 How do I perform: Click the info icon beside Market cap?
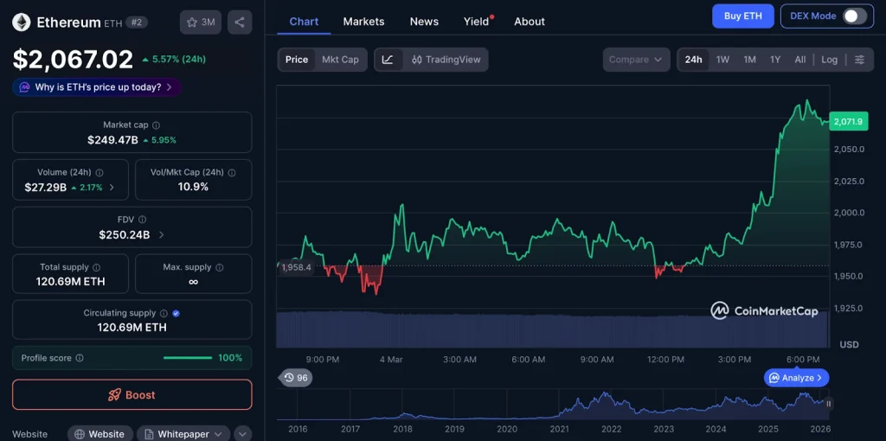point(156,125)
